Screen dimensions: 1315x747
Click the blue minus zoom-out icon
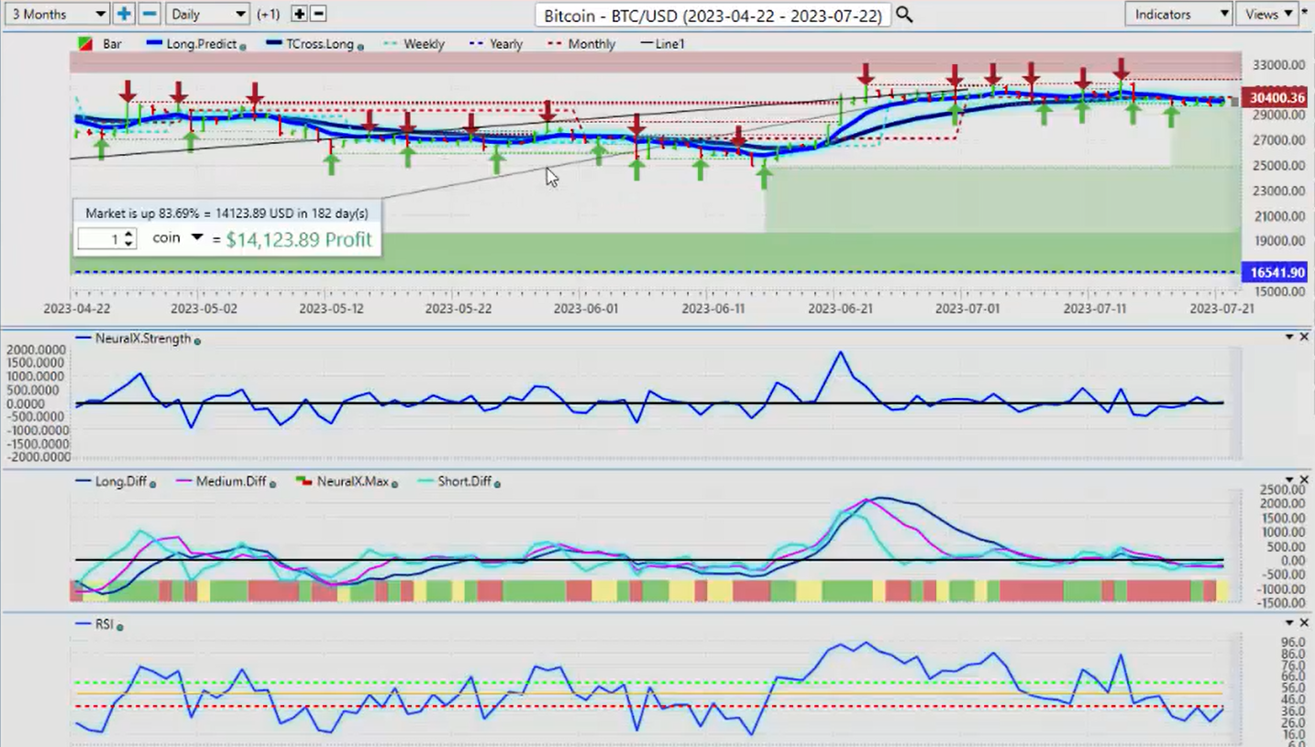tap(149, 14)
